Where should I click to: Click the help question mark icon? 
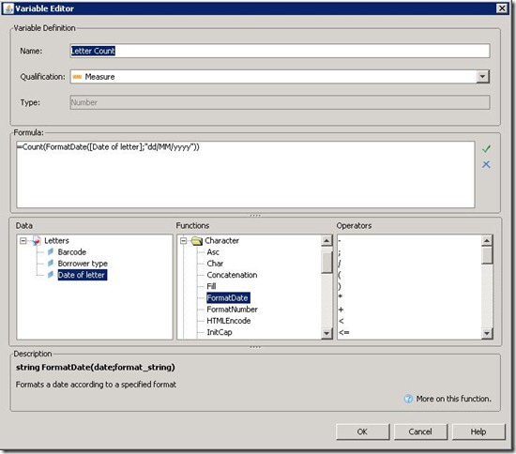pos(408,399)
